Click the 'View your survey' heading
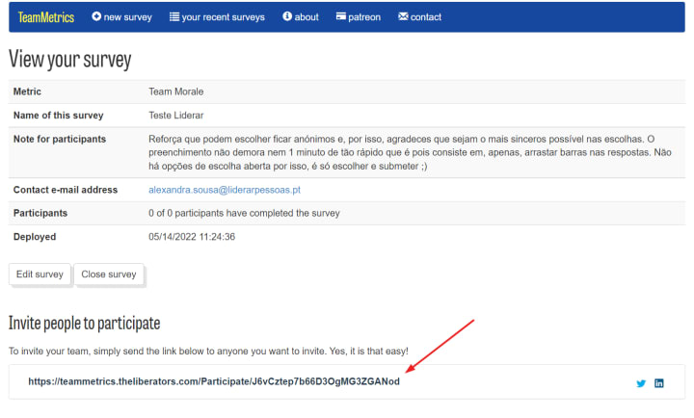This screenshot has height=418, width=694. click(70, 60)
